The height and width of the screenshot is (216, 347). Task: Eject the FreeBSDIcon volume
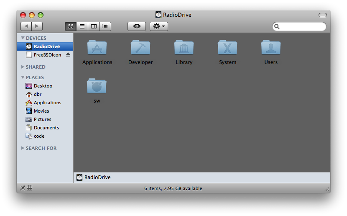tap(68, 54)
